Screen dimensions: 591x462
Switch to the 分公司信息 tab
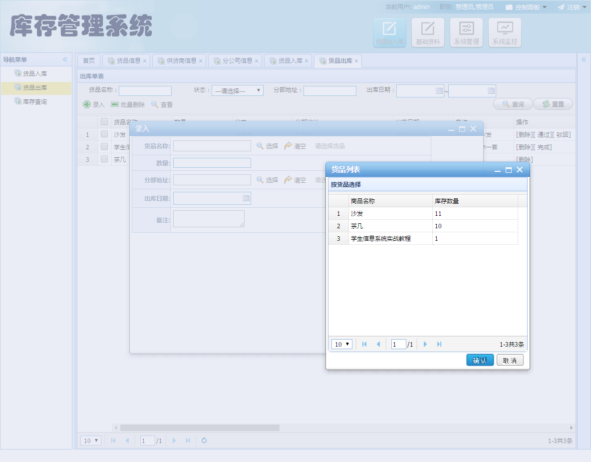pos(235,61)
